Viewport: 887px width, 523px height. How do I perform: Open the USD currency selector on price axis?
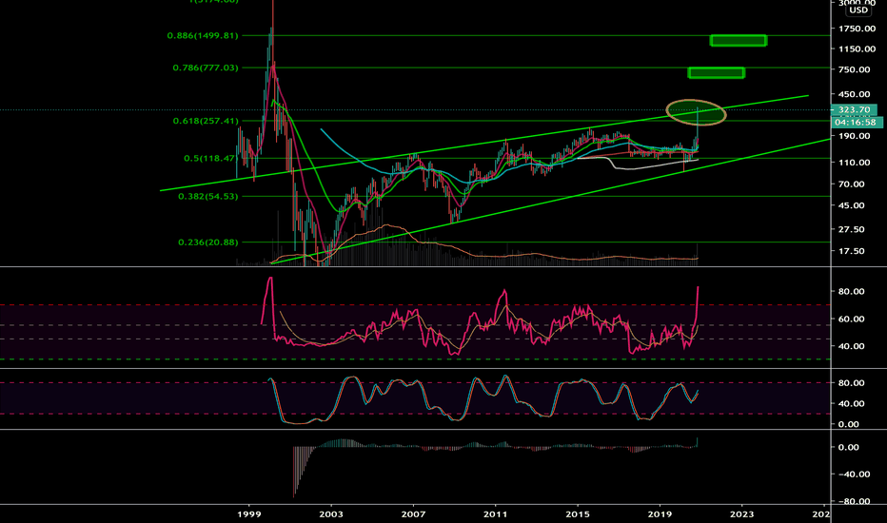(858, 10)
